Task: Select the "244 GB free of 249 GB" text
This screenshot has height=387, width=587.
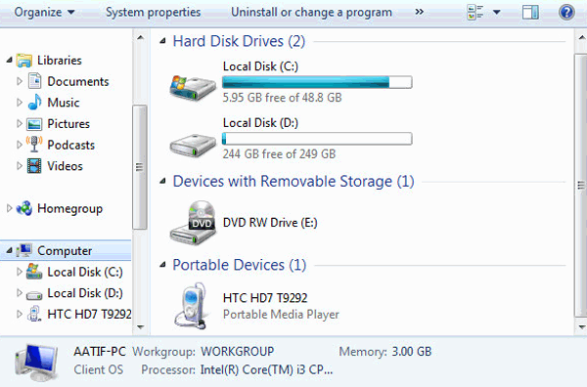Action: (279, 154)
